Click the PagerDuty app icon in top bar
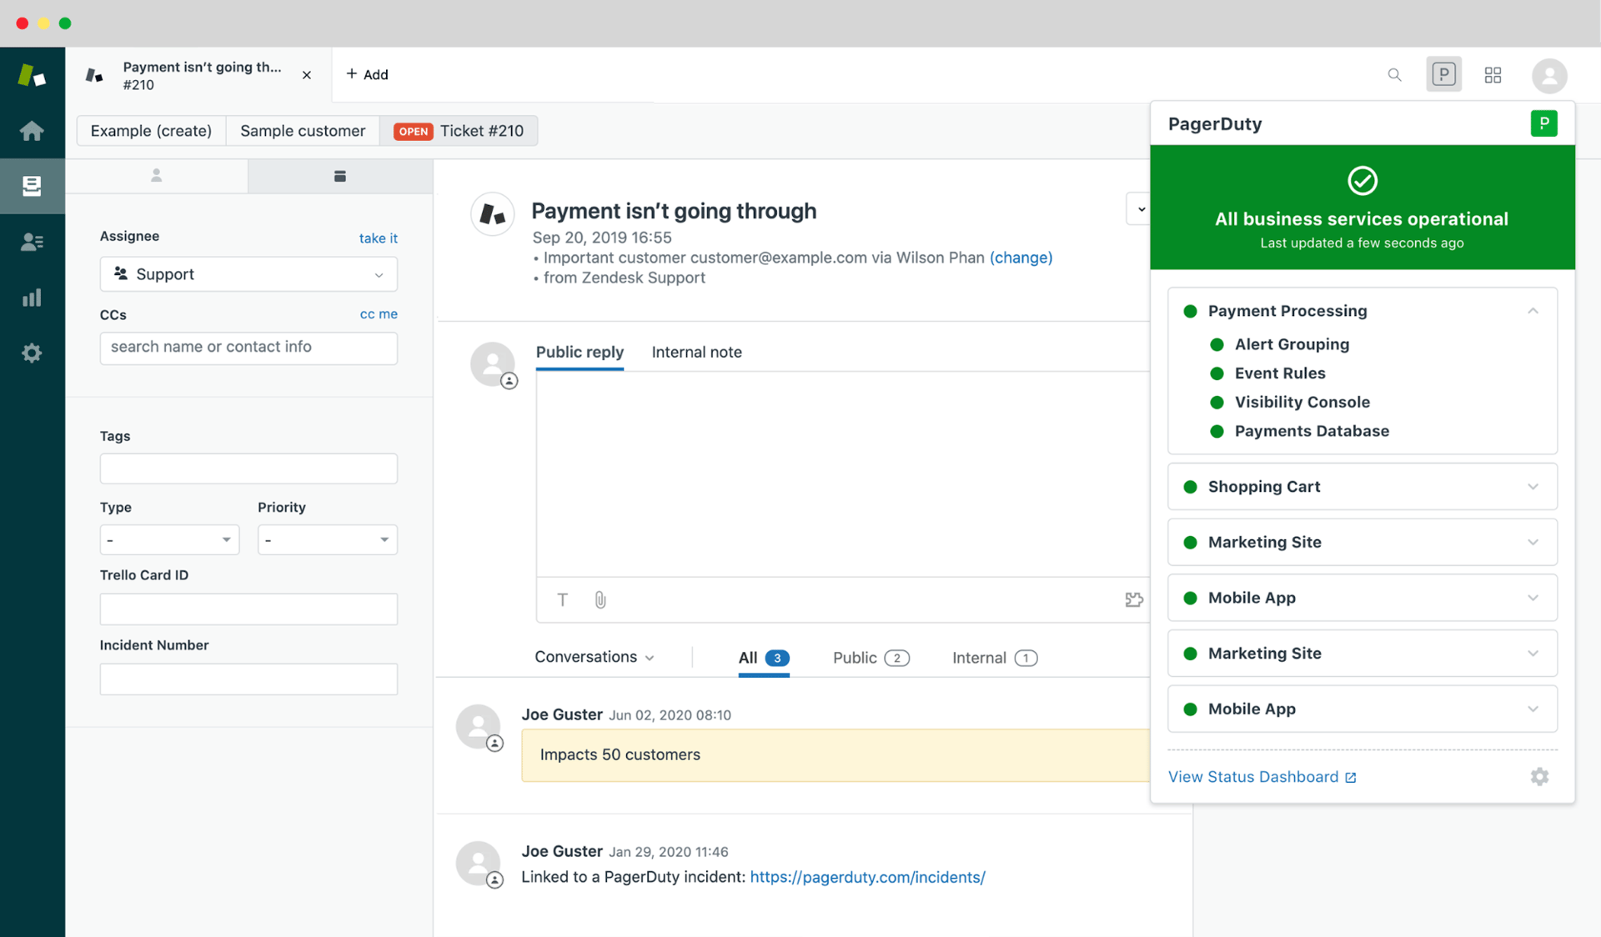This screenshot has width=1601, height=937. [x=1443, y=75]
